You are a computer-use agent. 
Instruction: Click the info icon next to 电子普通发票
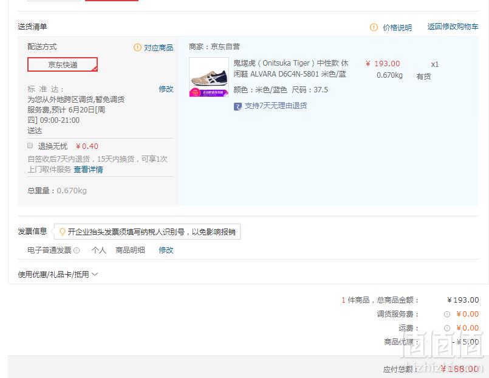[77, 250]
